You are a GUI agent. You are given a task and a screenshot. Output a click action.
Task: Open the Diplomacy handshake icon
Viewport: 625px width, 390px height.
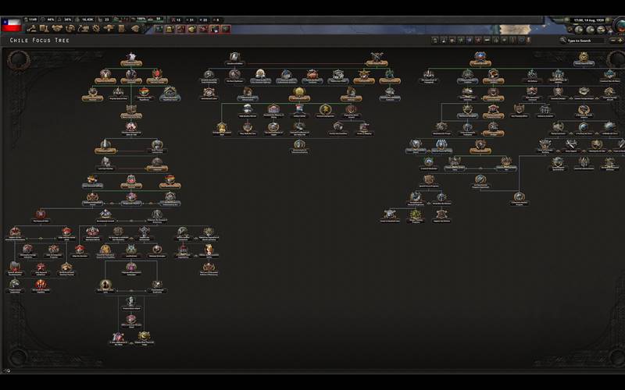click(58, 29)
